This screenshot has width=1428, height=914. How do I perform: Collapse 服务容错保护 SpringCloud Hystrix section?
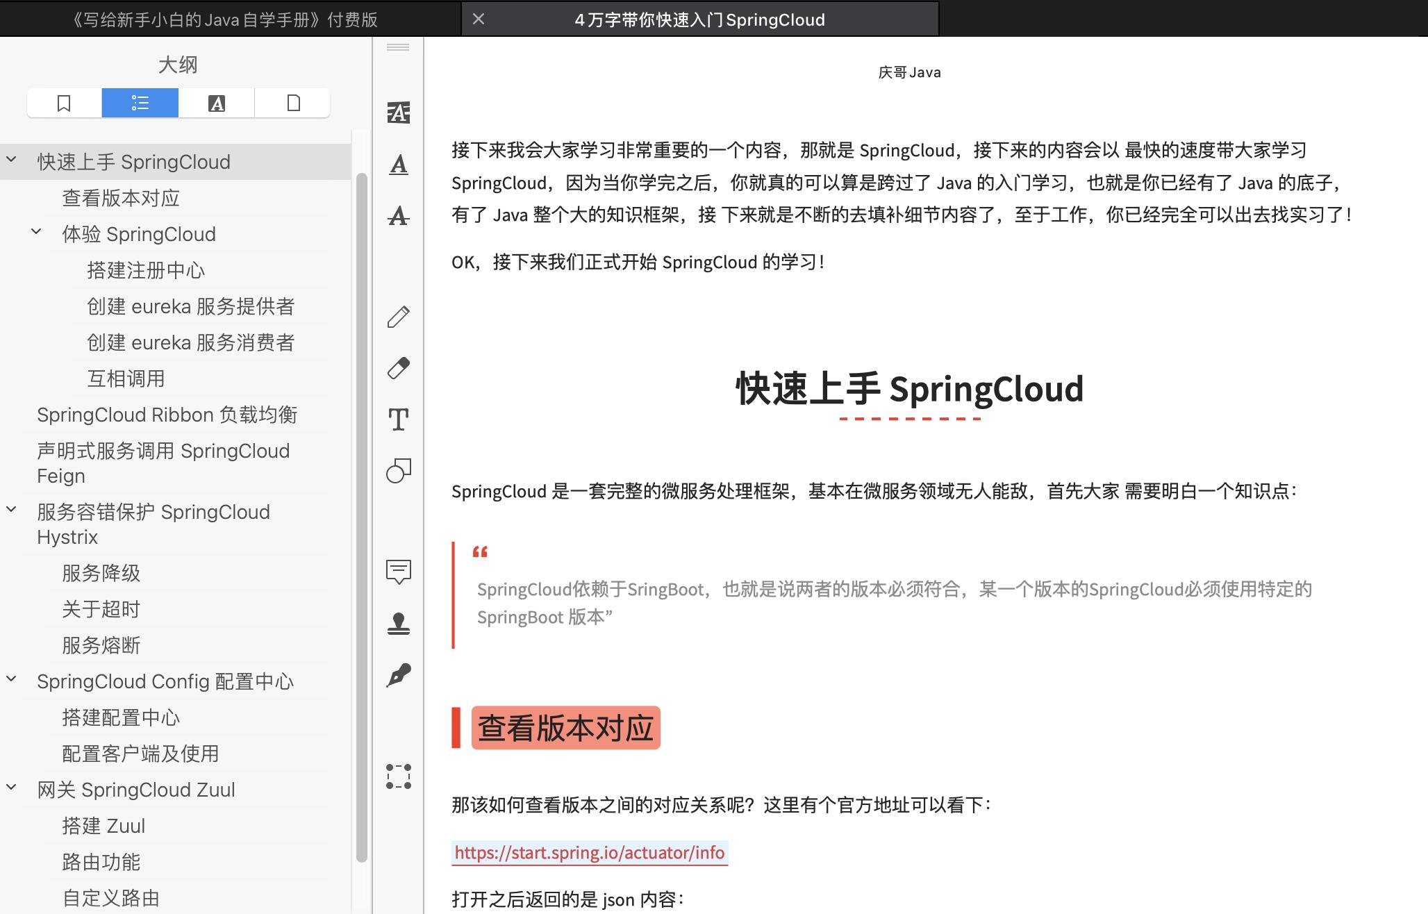pos(12,510)
